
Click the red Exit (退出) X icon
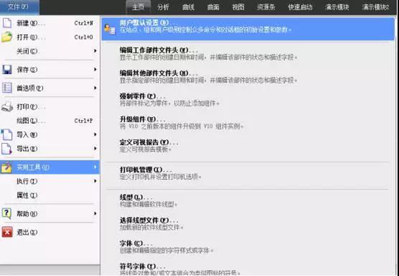click(x=7, y=232)
